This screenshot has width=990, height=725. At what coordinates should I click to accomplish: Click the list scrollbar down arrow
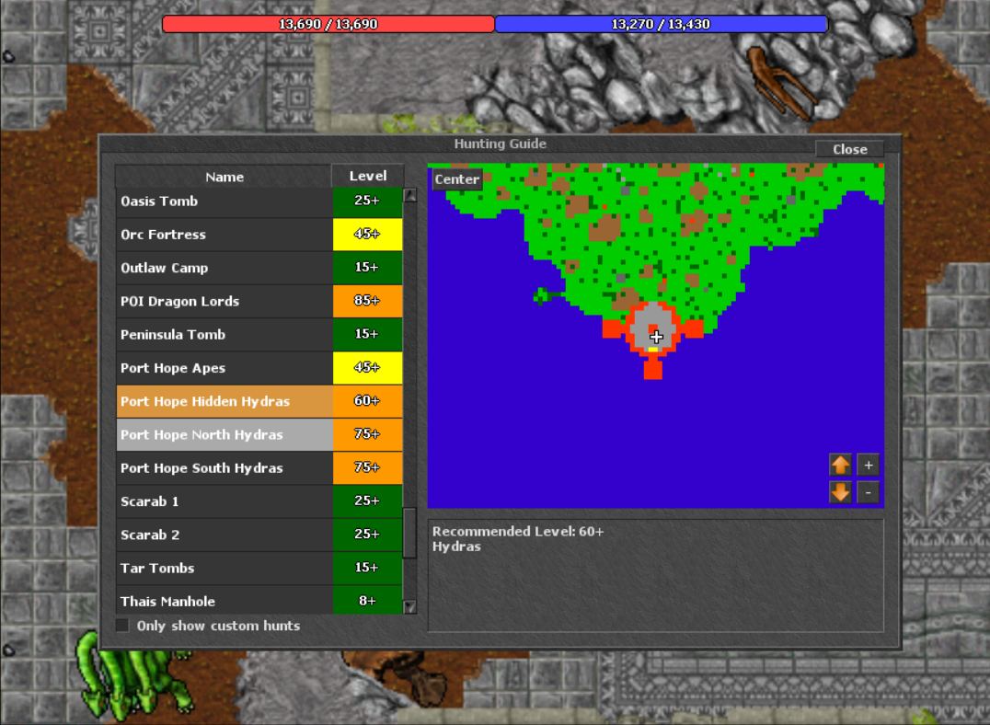(409, 607)
